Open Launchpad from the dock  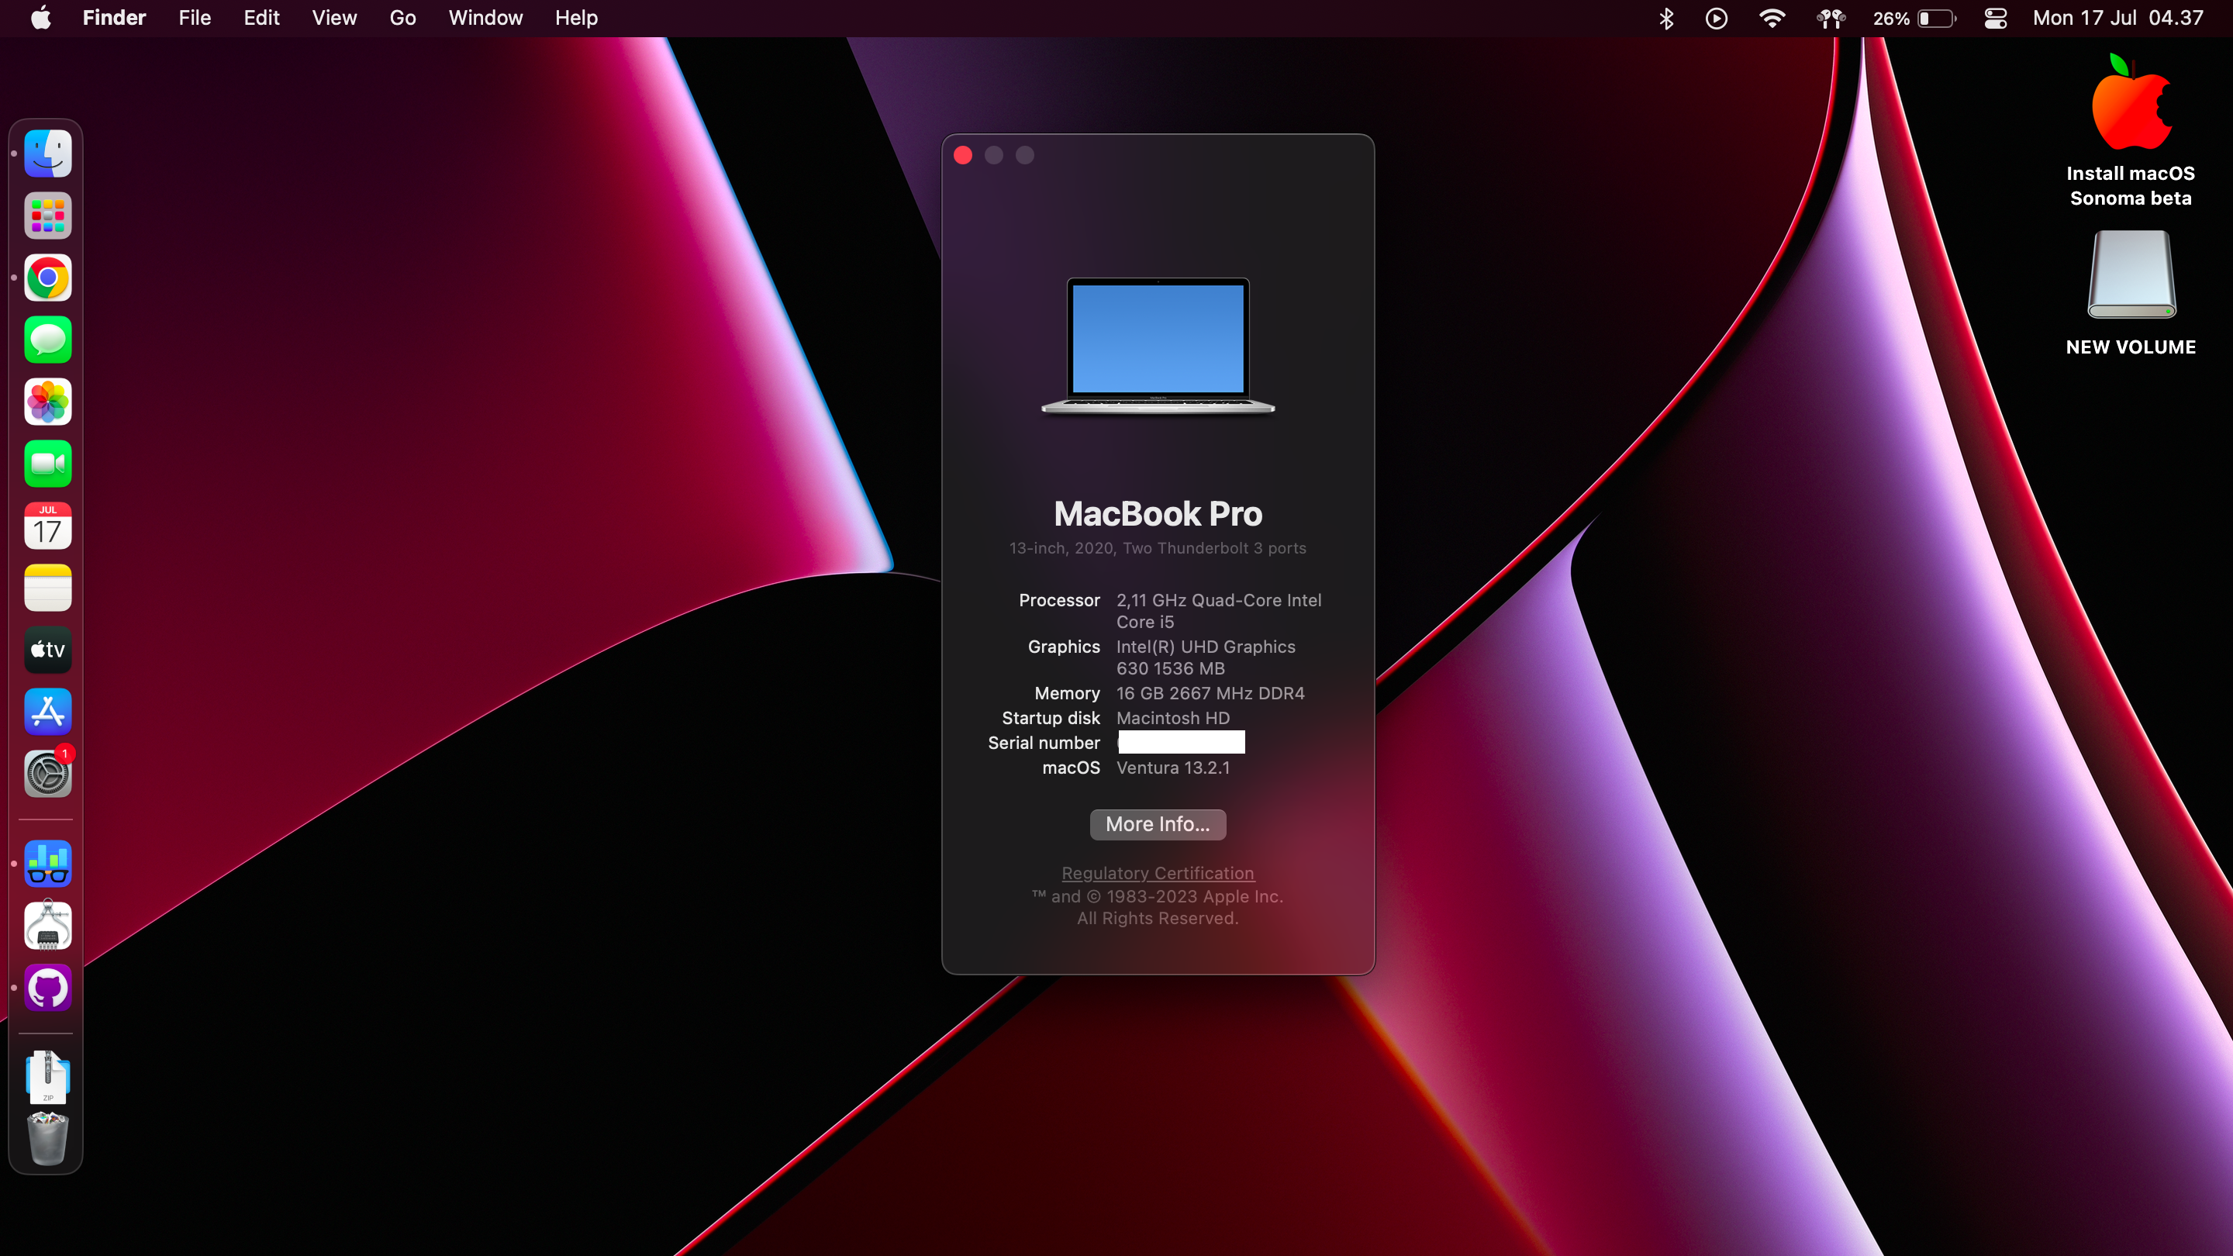point(47,216)
